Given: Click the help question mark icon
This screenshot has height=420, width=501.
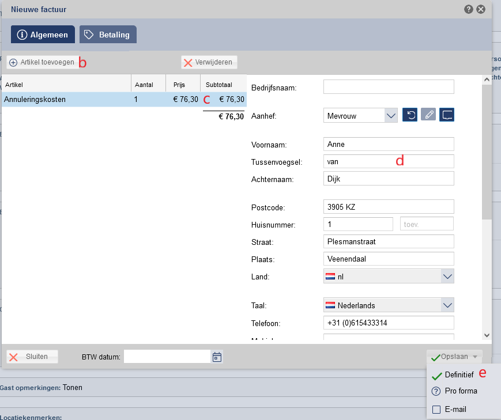Looking at the screenshot, I should pos(468,9).
